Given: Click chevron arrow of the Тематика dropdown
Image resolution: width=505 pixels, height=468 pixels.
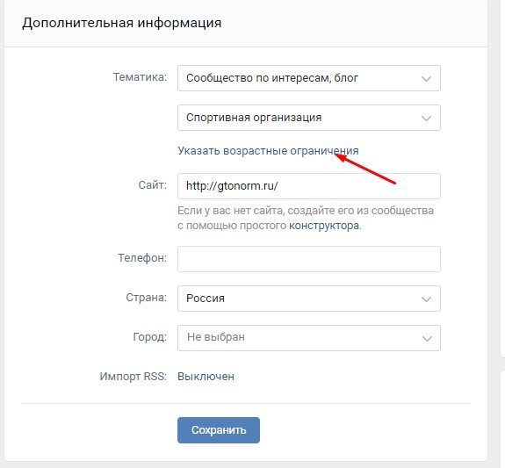Looking at the screenshot, I should (427, 79).
